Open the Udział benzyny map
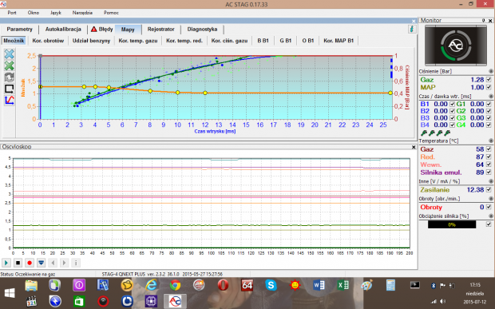 pyautogui.click(x=91, y=41)
